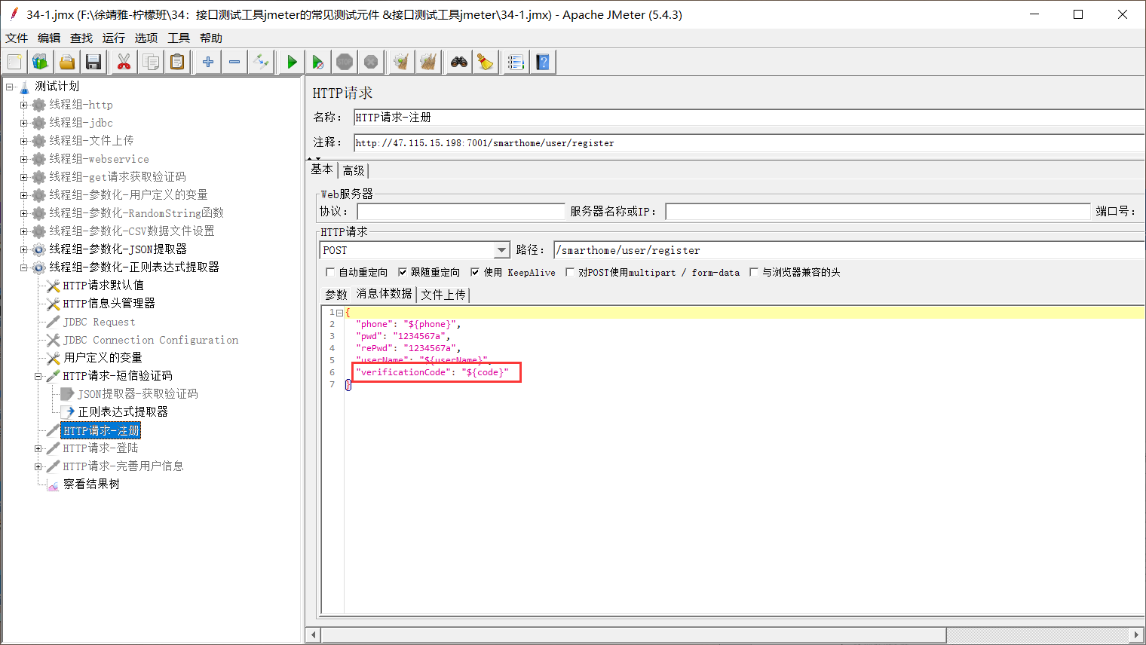Image resolution: width=1146 pixels, height=645 pixels.
Task: Start the test with green play icon
Action: point(292,62)
